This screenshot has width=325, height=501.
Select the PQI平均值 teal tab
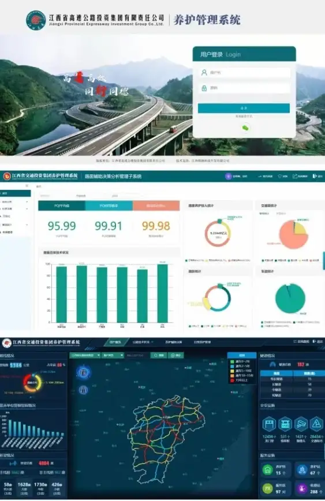62,205
